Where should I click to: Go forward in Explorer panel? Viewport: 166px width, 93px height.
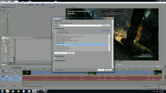point(6,38)
